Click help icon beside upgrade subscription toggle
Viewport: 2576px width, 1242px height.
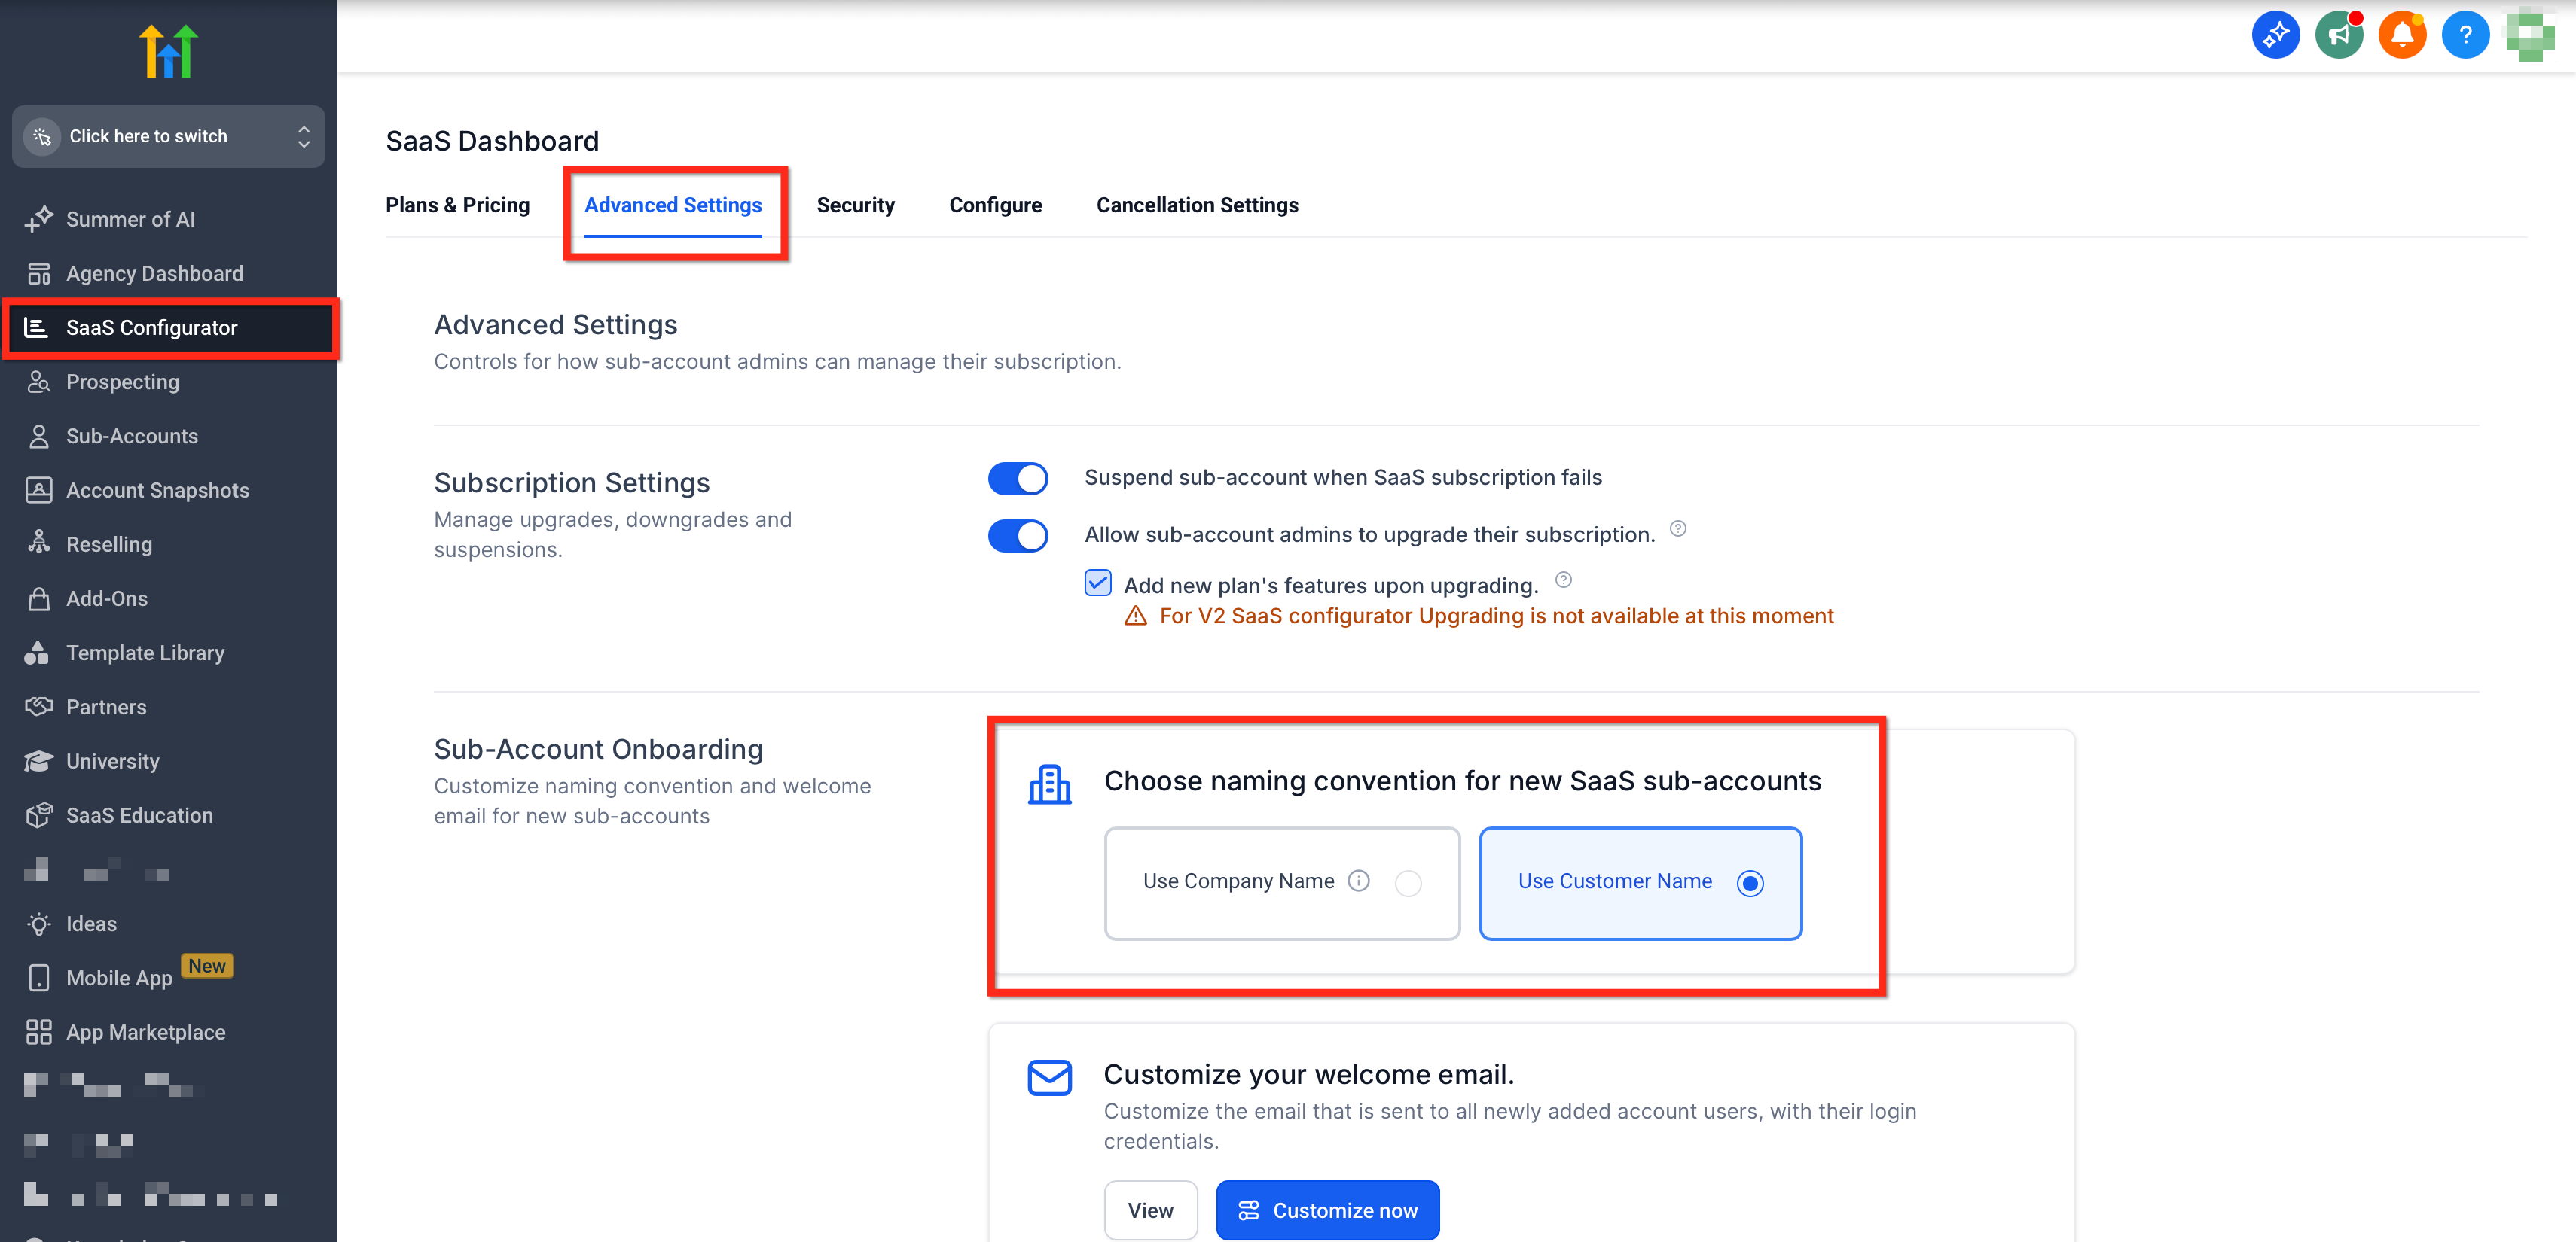pos(1678,528)
